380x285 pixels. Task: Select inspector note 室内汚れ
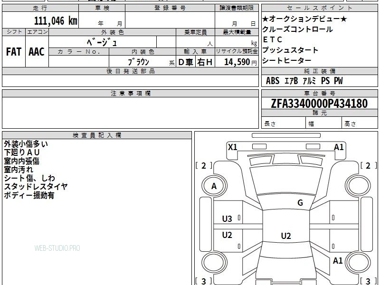(19, 170)
